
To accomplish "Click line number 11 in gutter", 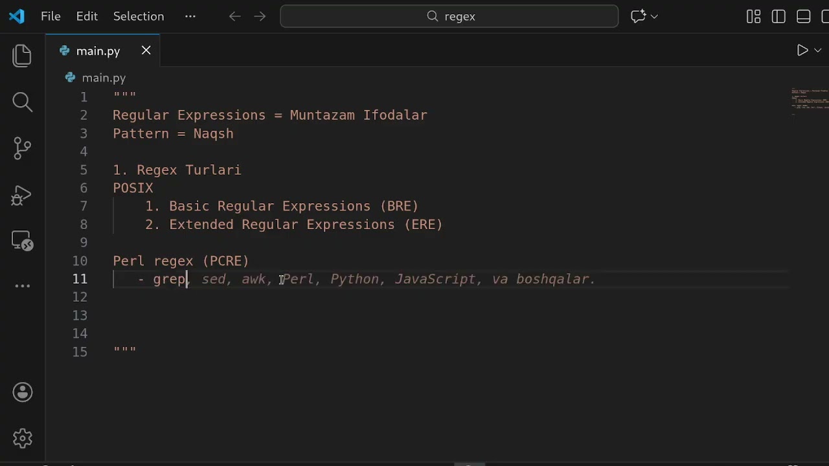I will pyautogui.click(x=80, y=279).
